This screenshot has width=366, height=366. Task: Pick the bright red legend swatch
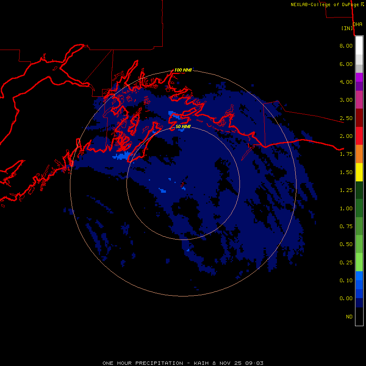point(359,136)
